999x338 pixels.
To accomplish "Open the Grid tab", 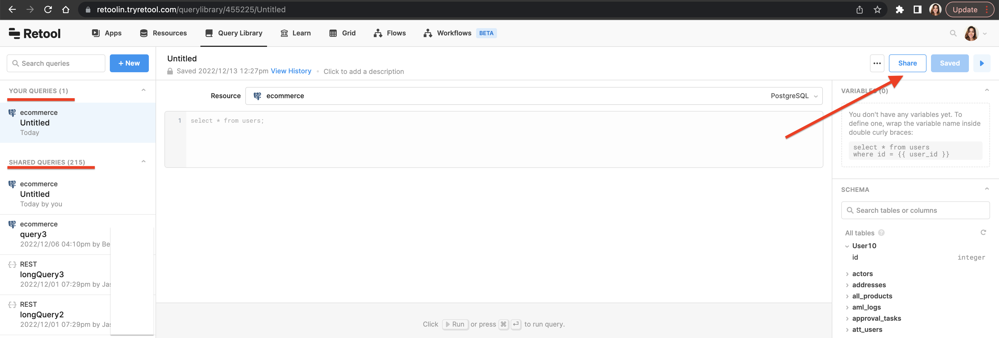I will (343, 33).
